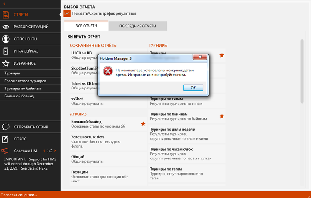Open favorite График итогов турниров

[x=30, y=81]
